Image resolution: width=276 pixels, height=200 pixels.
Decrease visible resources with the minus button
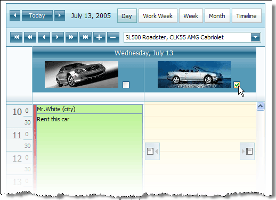(113, 37)
